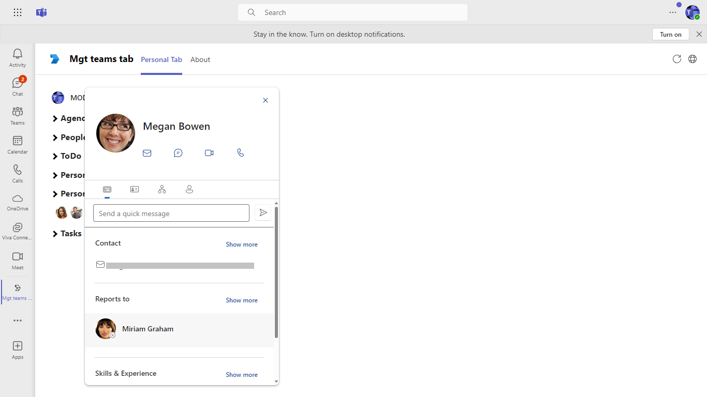Click the woman's avatar in people row

click(x=62, y=212)
